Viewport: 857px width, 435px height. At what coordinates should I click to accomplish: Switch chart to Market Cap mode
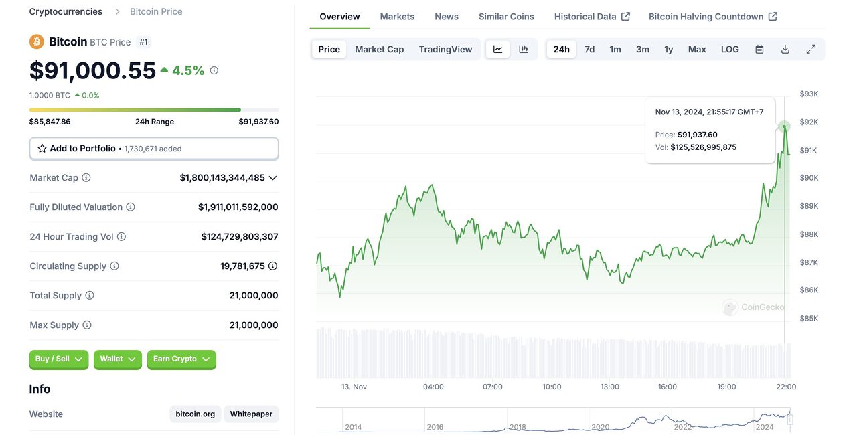click(x=380, y=49)
